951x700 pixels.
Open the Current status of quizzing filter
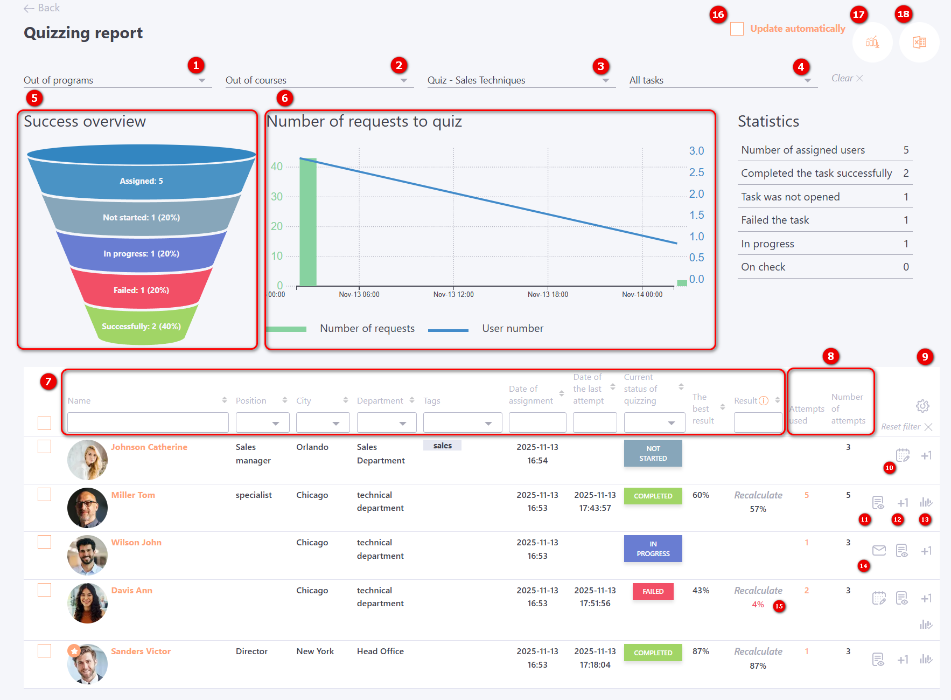(x=654, y=423)
